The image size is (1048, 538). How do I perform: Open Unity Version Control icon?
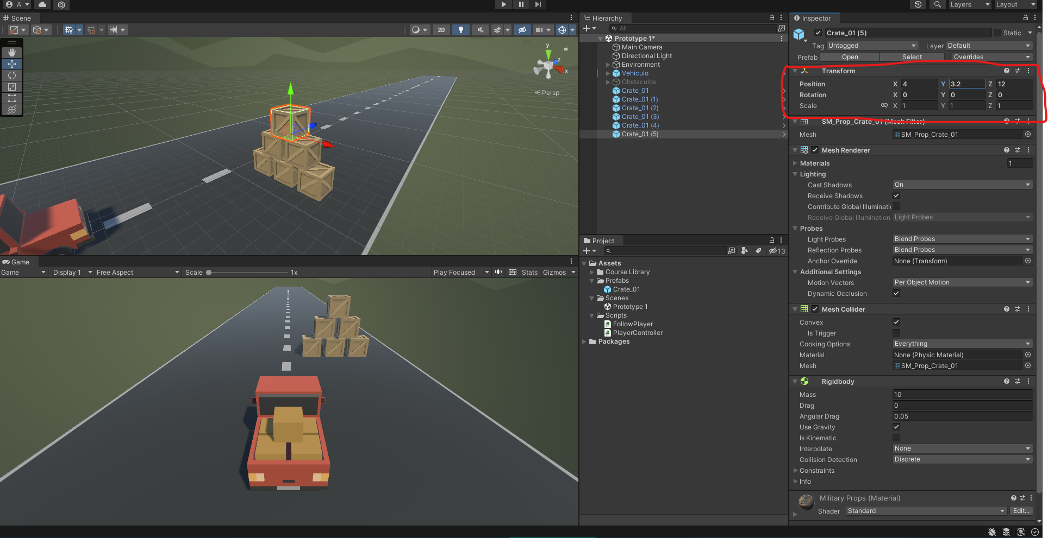click(61, 4)
